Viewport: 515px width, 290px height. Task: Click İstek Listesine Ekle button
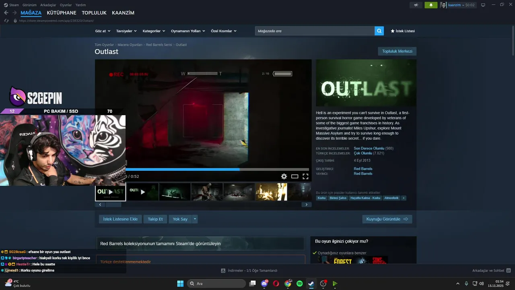pos(120,219)
